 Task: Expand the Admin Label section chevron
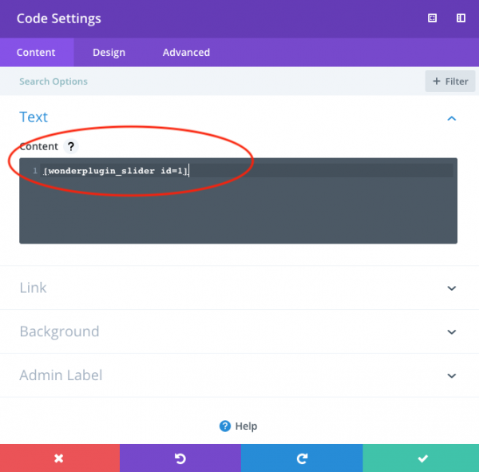tap(451, 375)
